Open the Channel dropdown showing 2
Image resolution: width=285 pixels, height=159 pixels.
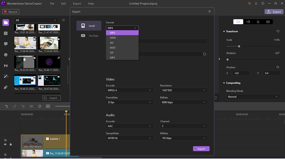pyautogui.click(x=184, y=126)
